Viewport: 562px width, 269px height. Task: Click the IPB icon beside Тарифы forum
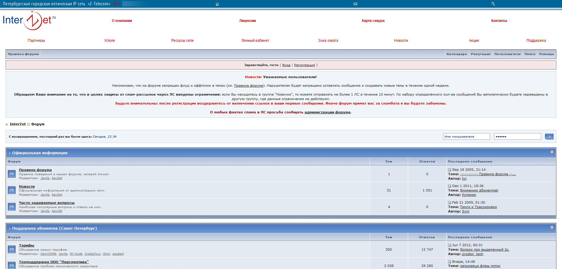click(12, 249)
